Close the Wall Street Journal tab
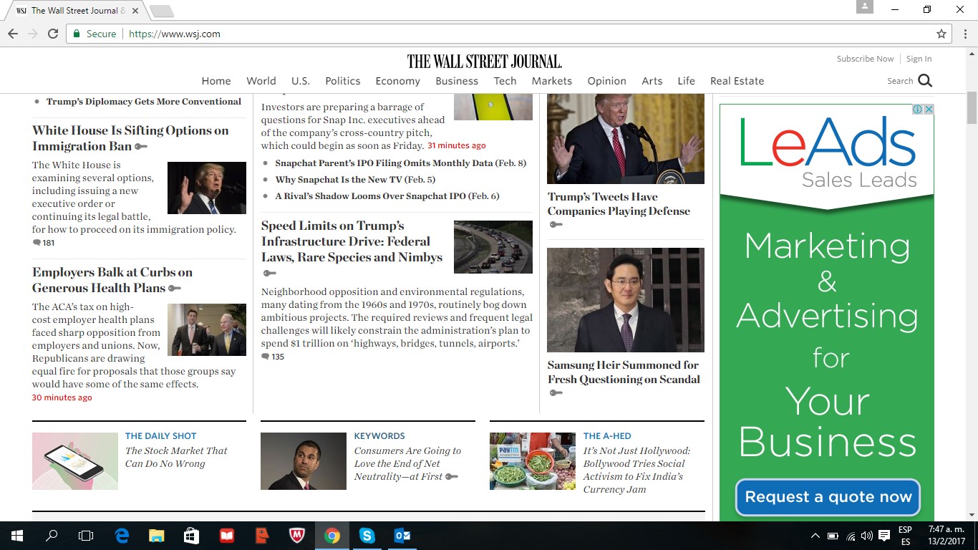The width and height of the screenshot is (978, 550). pos(135,11)
